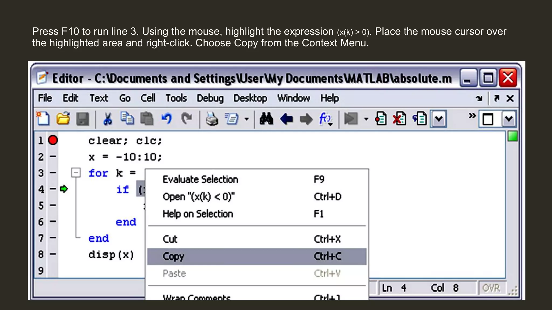Click the Back navigation arrow
Viewport: 552px width, 310px height.
click(x=286, y=119)
